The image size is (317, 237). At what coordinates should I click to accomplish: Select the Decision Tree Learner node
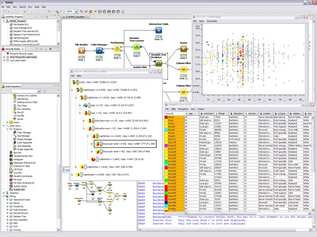[x=136, y=47]
